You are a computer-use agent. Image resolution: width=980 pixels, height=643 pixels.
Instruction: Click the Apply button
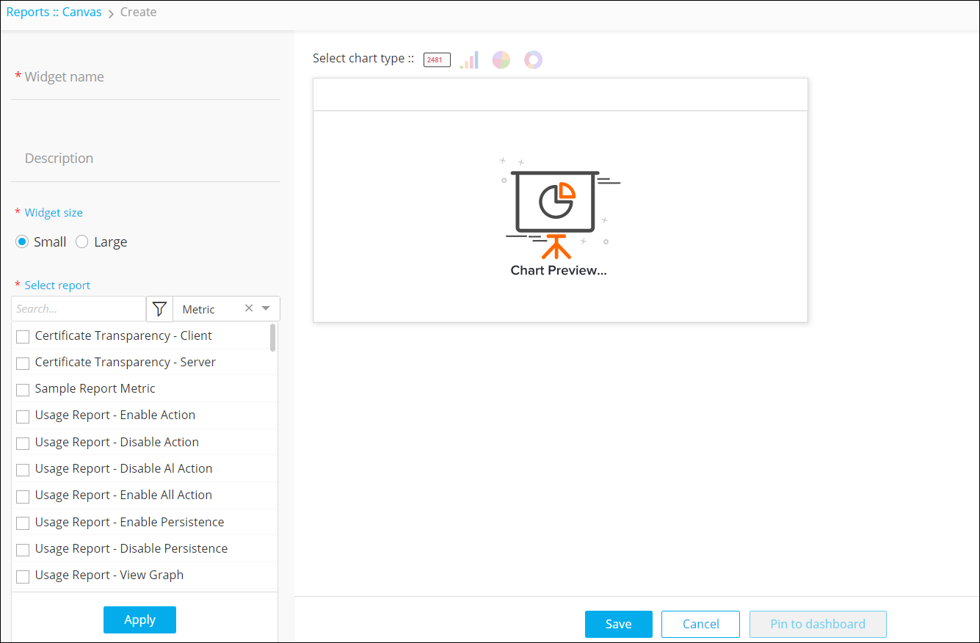tap(139, 620)
